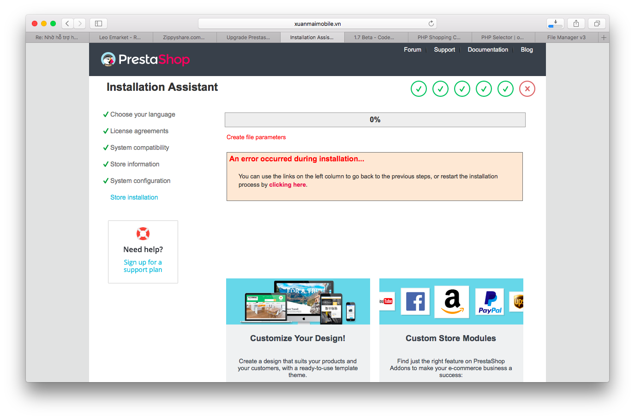Click the red X failed step circle

527,89
